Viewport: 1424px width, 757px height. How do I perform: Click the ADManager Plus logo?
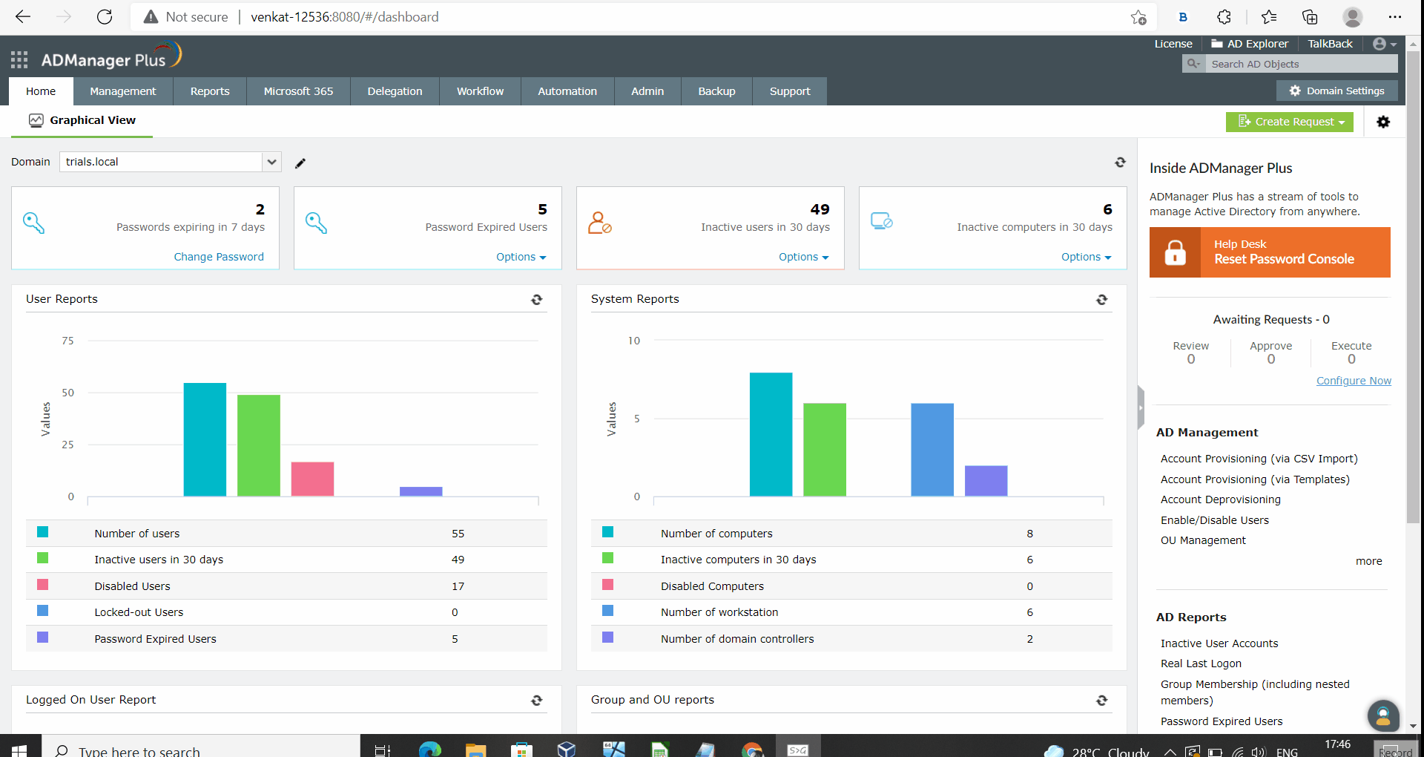tap(111, 57)
